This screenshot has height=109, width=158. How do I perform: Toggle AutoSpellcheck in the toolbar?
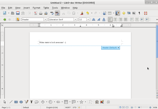coord(57,13)
